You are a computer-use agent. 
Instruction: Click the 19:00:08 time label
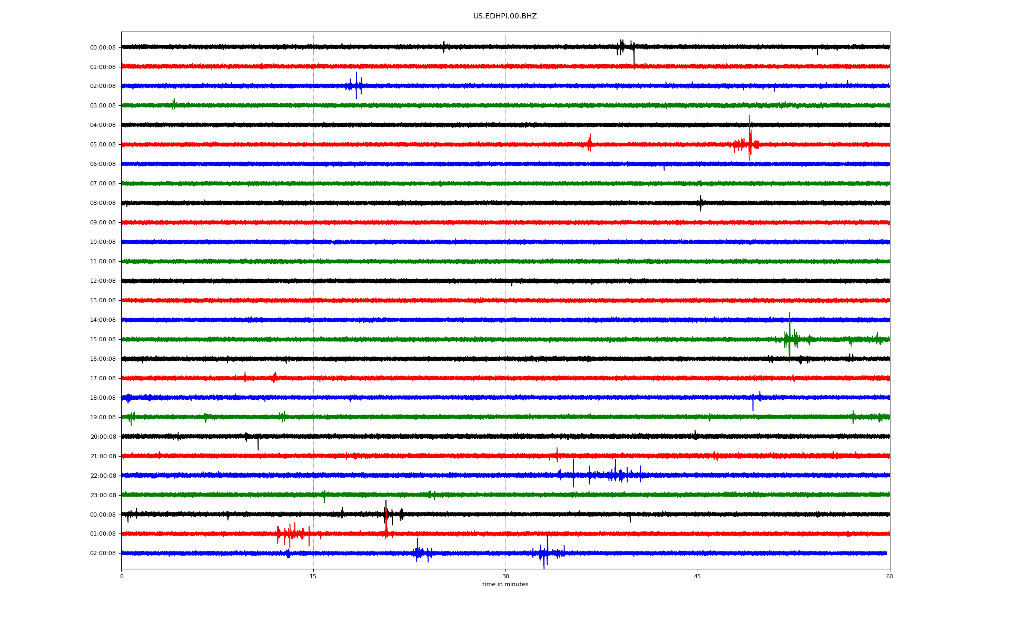(x=103, y=418)
